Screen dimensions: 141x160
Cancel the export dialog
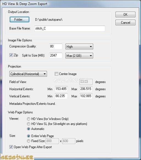pos(125,22)
